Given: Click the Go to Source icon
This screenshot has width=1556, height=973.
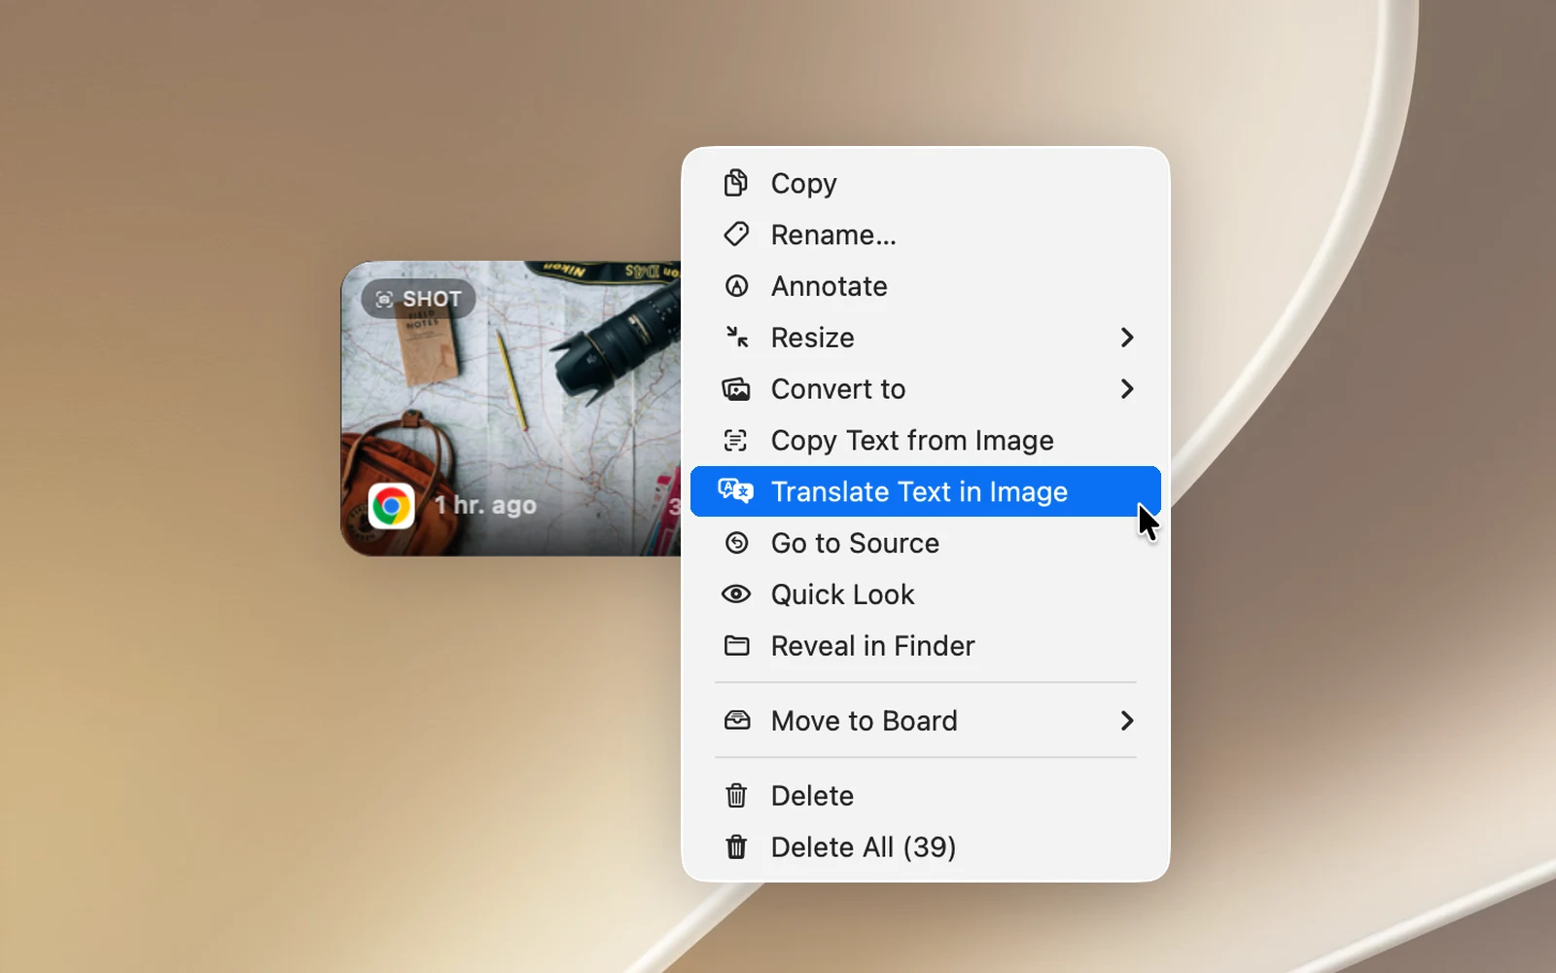Looking at the screenshot, I should tap(736, 543).
